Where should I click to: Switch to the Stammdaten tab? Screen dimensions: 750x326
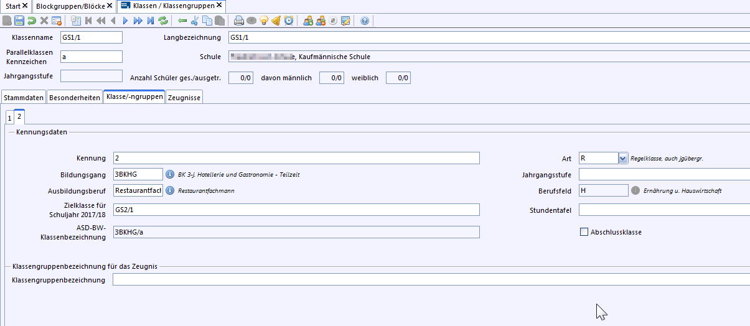point(24,98)
